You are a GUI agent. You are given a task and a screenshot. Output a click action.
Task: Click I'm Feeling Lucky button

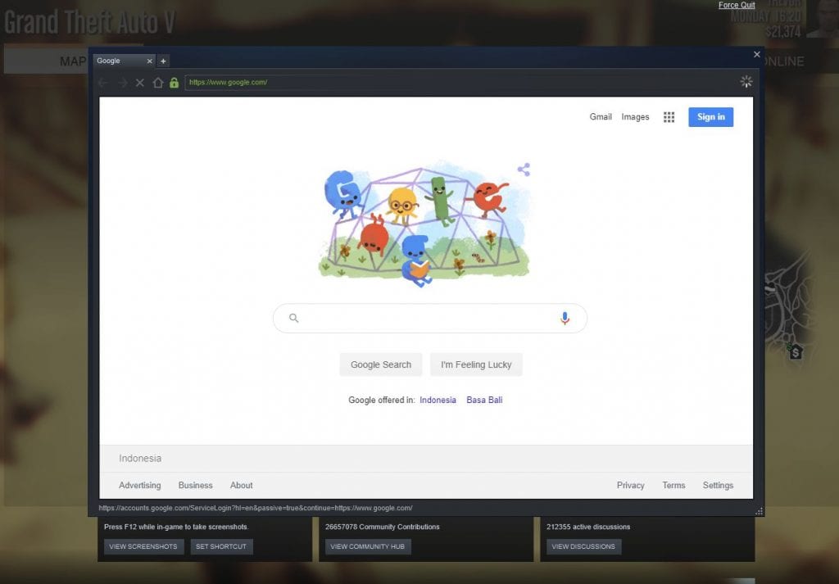476,364
